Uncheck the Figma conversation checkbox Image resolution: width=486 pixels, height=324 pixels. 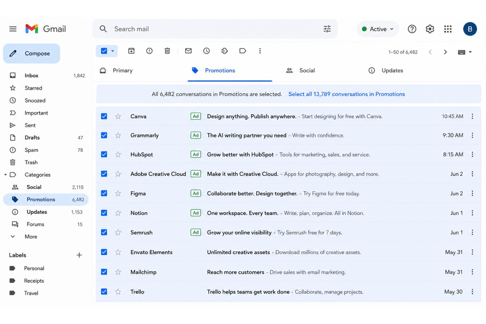[104, 193]
